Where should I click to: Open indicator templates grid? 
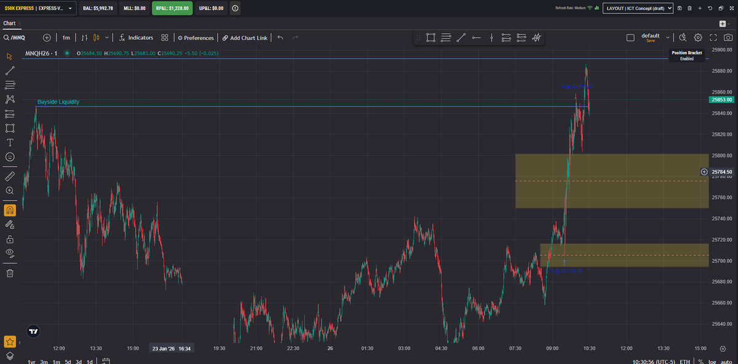coord(165,38)
